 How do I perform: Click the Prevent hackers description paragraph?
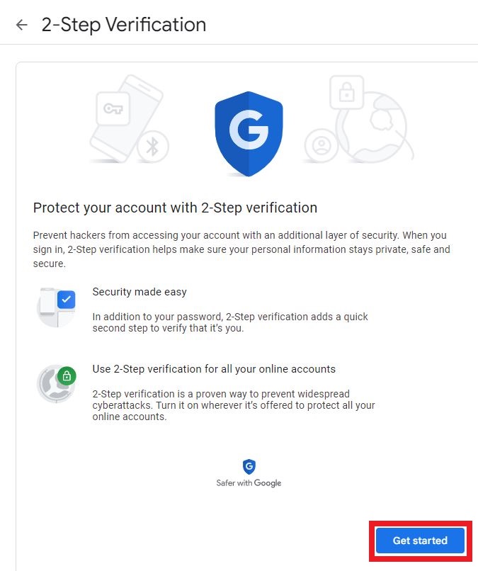point(241,249)
